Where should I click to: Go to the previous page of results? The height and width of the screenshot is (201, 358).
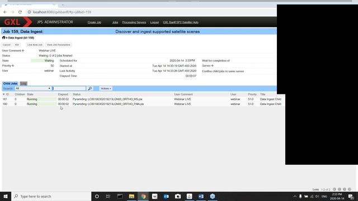pyautogui.click(x=340, y=189)
